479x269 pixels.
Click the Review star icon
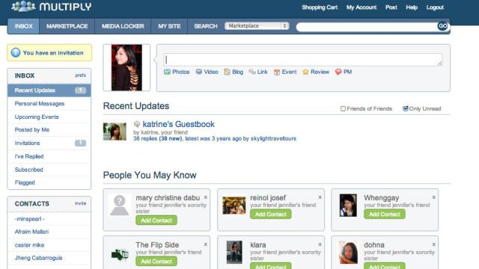pyautogui.click(x=305, y=72)
